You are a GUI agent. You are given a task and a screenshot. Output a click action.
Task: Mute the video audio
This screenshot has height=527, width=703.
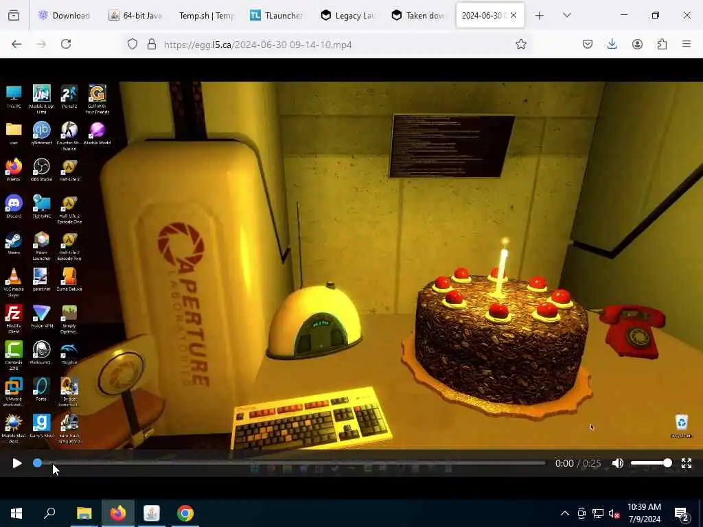tap(618, 463)
